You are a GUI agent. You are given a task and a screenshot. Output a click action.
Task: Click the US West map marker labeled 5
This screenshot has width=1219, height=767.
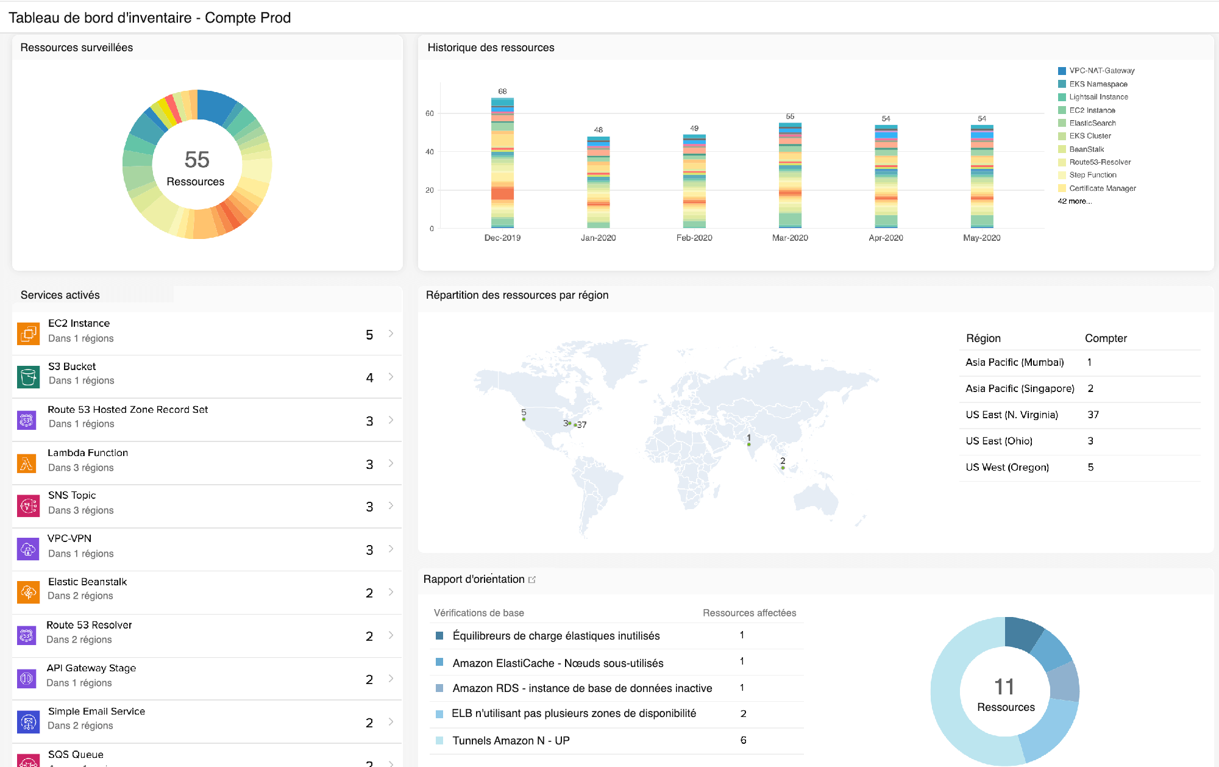click(x=524, y=419)
